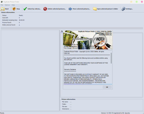The height and width of the screenshot is (114, 144).
Task: Click the app icon in title bar
Action: [2, 2]
